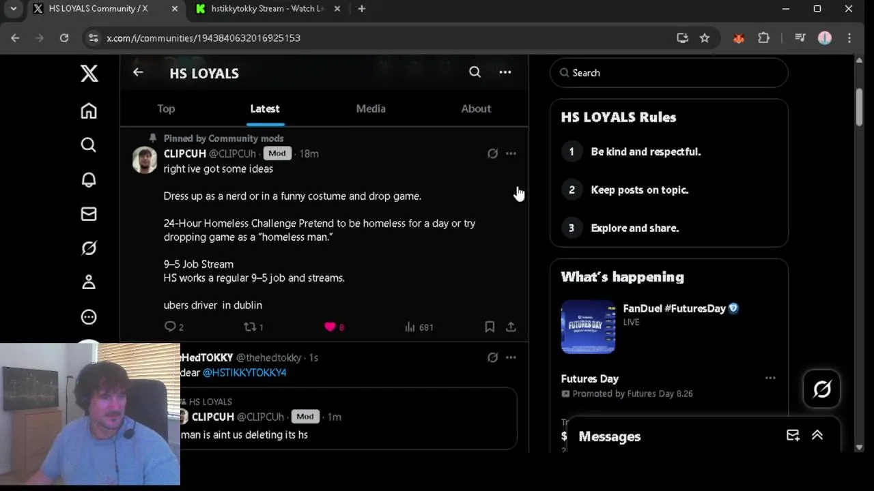Share the pinned CLIPCUH post
The height and width of the screenshot is (491, 874).
511,327
